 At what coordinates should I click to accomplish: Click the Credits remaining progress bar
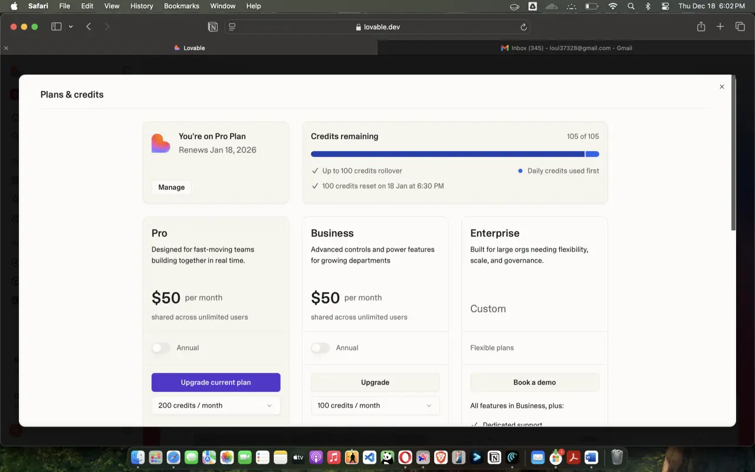tap(455, 154)
